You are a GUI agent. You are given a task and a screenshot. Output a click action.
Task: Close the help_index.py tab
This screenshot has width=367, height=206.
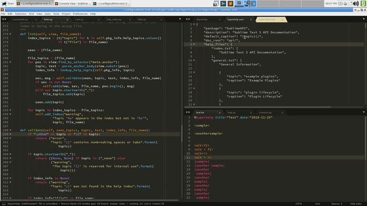click(x=130, y=19)
